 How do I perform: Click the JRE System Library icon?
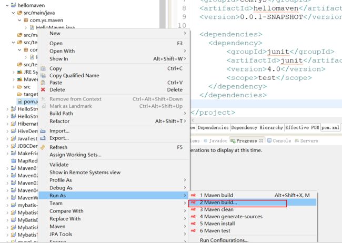[x=19, y=72]
